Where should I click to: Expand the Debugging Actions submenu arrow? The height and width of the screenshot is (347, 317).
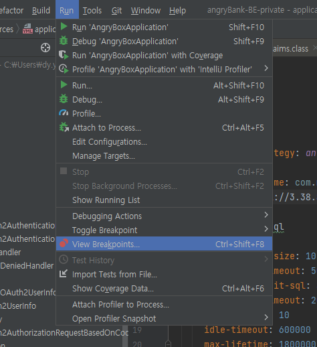pyautogui.click(x=266, y=215)
